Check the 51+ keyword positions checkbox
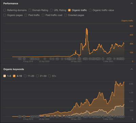The width and height of the screenshot is (136, 123). (x=50, y=76)
